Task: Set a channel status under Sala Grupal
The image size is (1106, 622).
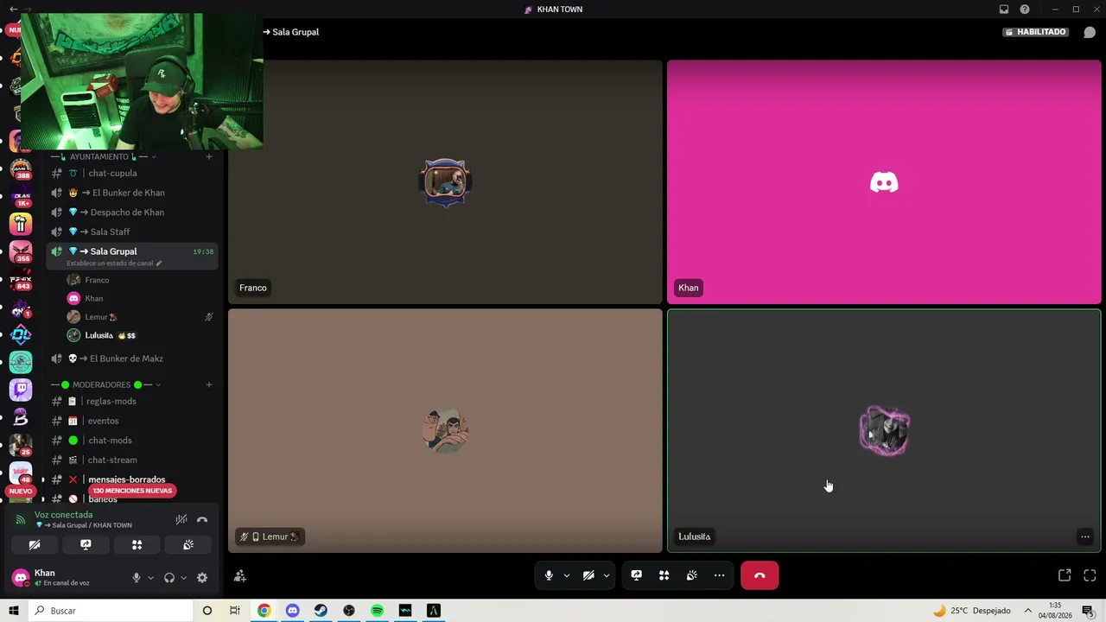Action: (x=114, y=263)
